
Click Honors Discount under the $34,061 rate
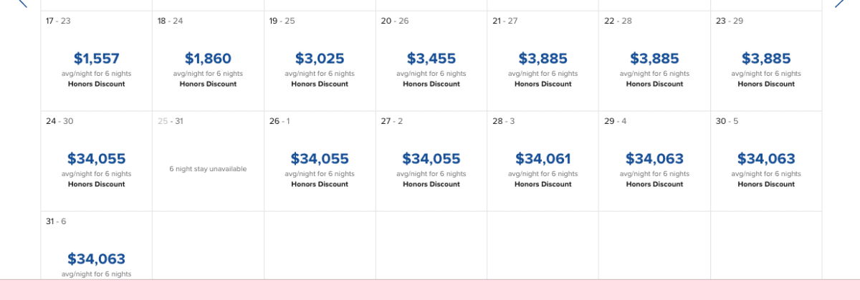point(543,184)
